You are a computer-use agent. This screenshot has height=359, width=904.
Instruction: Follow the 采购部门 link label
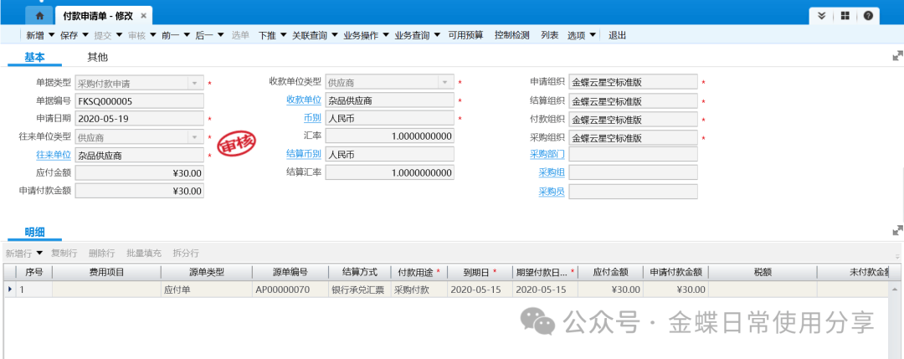pos(547,154)
